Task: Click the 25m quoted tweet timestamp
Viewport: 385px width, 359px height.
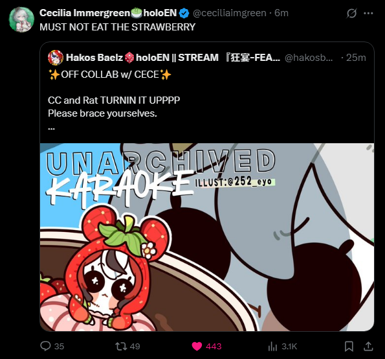Action: click(356, 58)
